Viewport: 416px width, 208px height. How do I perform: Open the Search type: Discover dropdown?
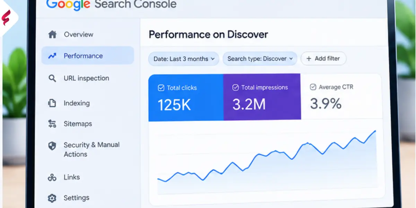click(x=260, y=59)
